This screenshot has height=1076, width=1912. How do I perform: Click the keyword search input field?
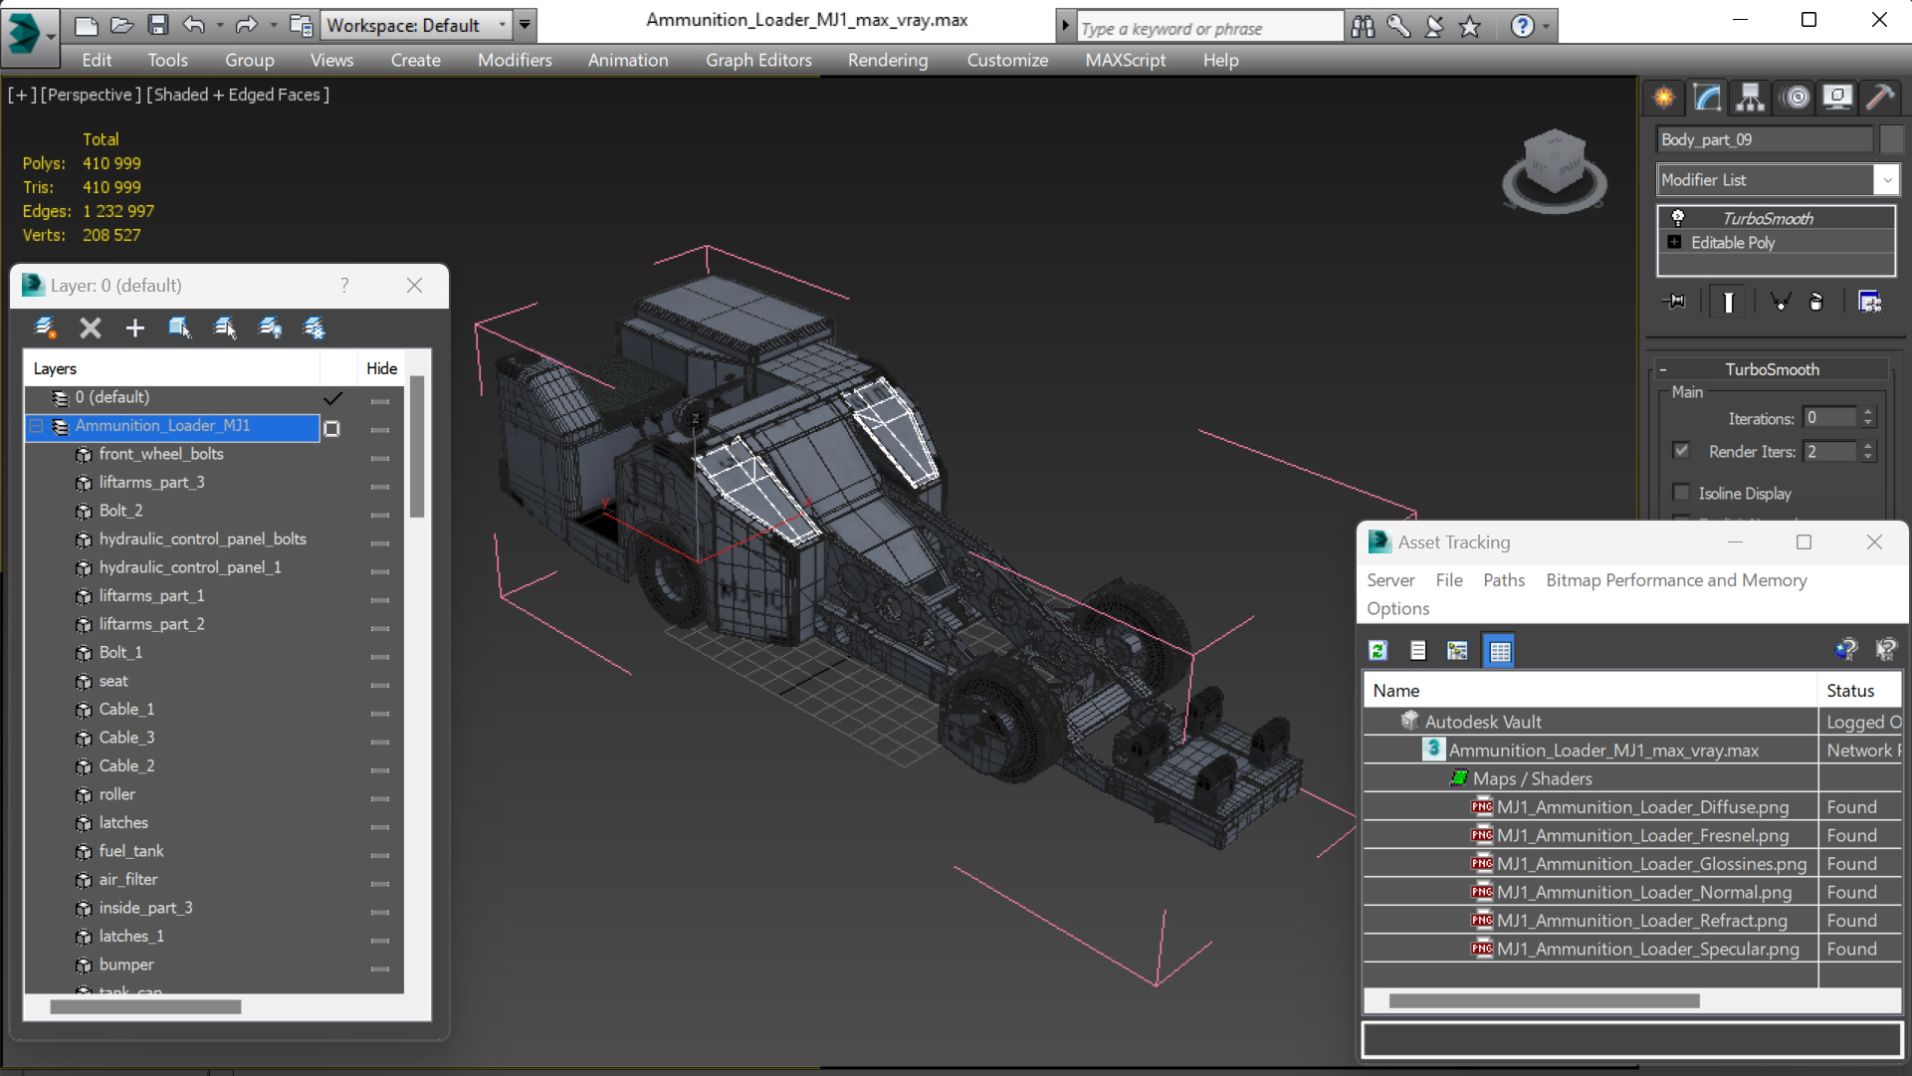[x=1209, y=28]
